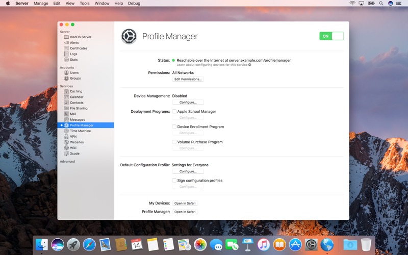Open File Sharing service icon
Image resolution: width=408 pixels, height=255 pixels.
point(66,108)
